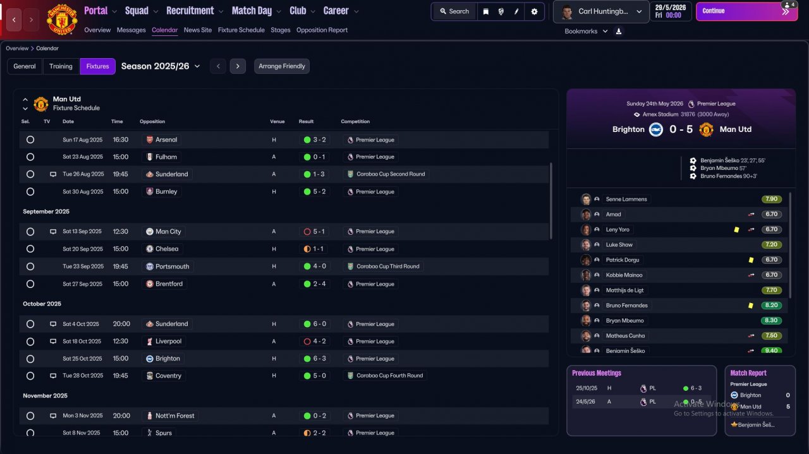The image size is (809, 454).
Task: Select the Fulham fixture radio button
Action: click(30, 157)
